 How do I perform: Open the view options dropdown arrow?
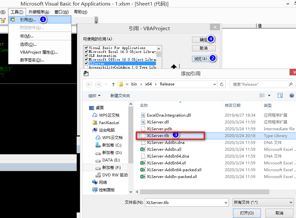269,96
